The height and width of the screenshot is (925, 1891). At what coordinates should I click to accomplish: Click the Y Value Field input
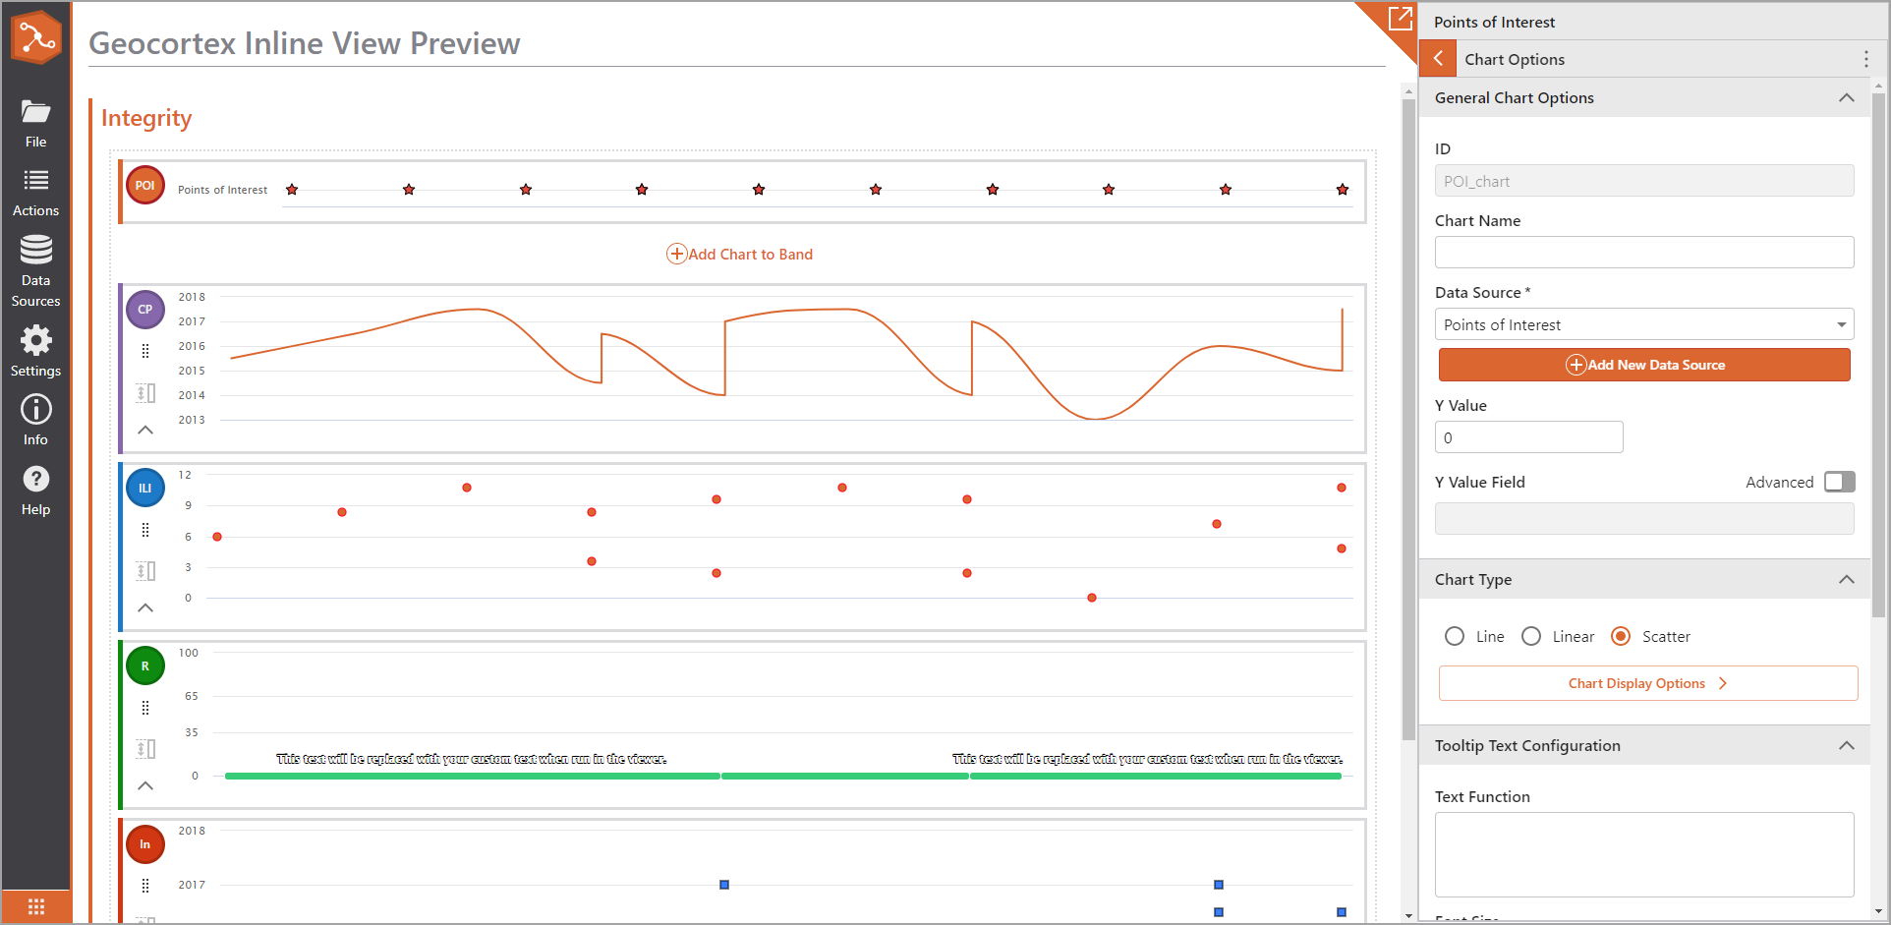[1644, 519]
